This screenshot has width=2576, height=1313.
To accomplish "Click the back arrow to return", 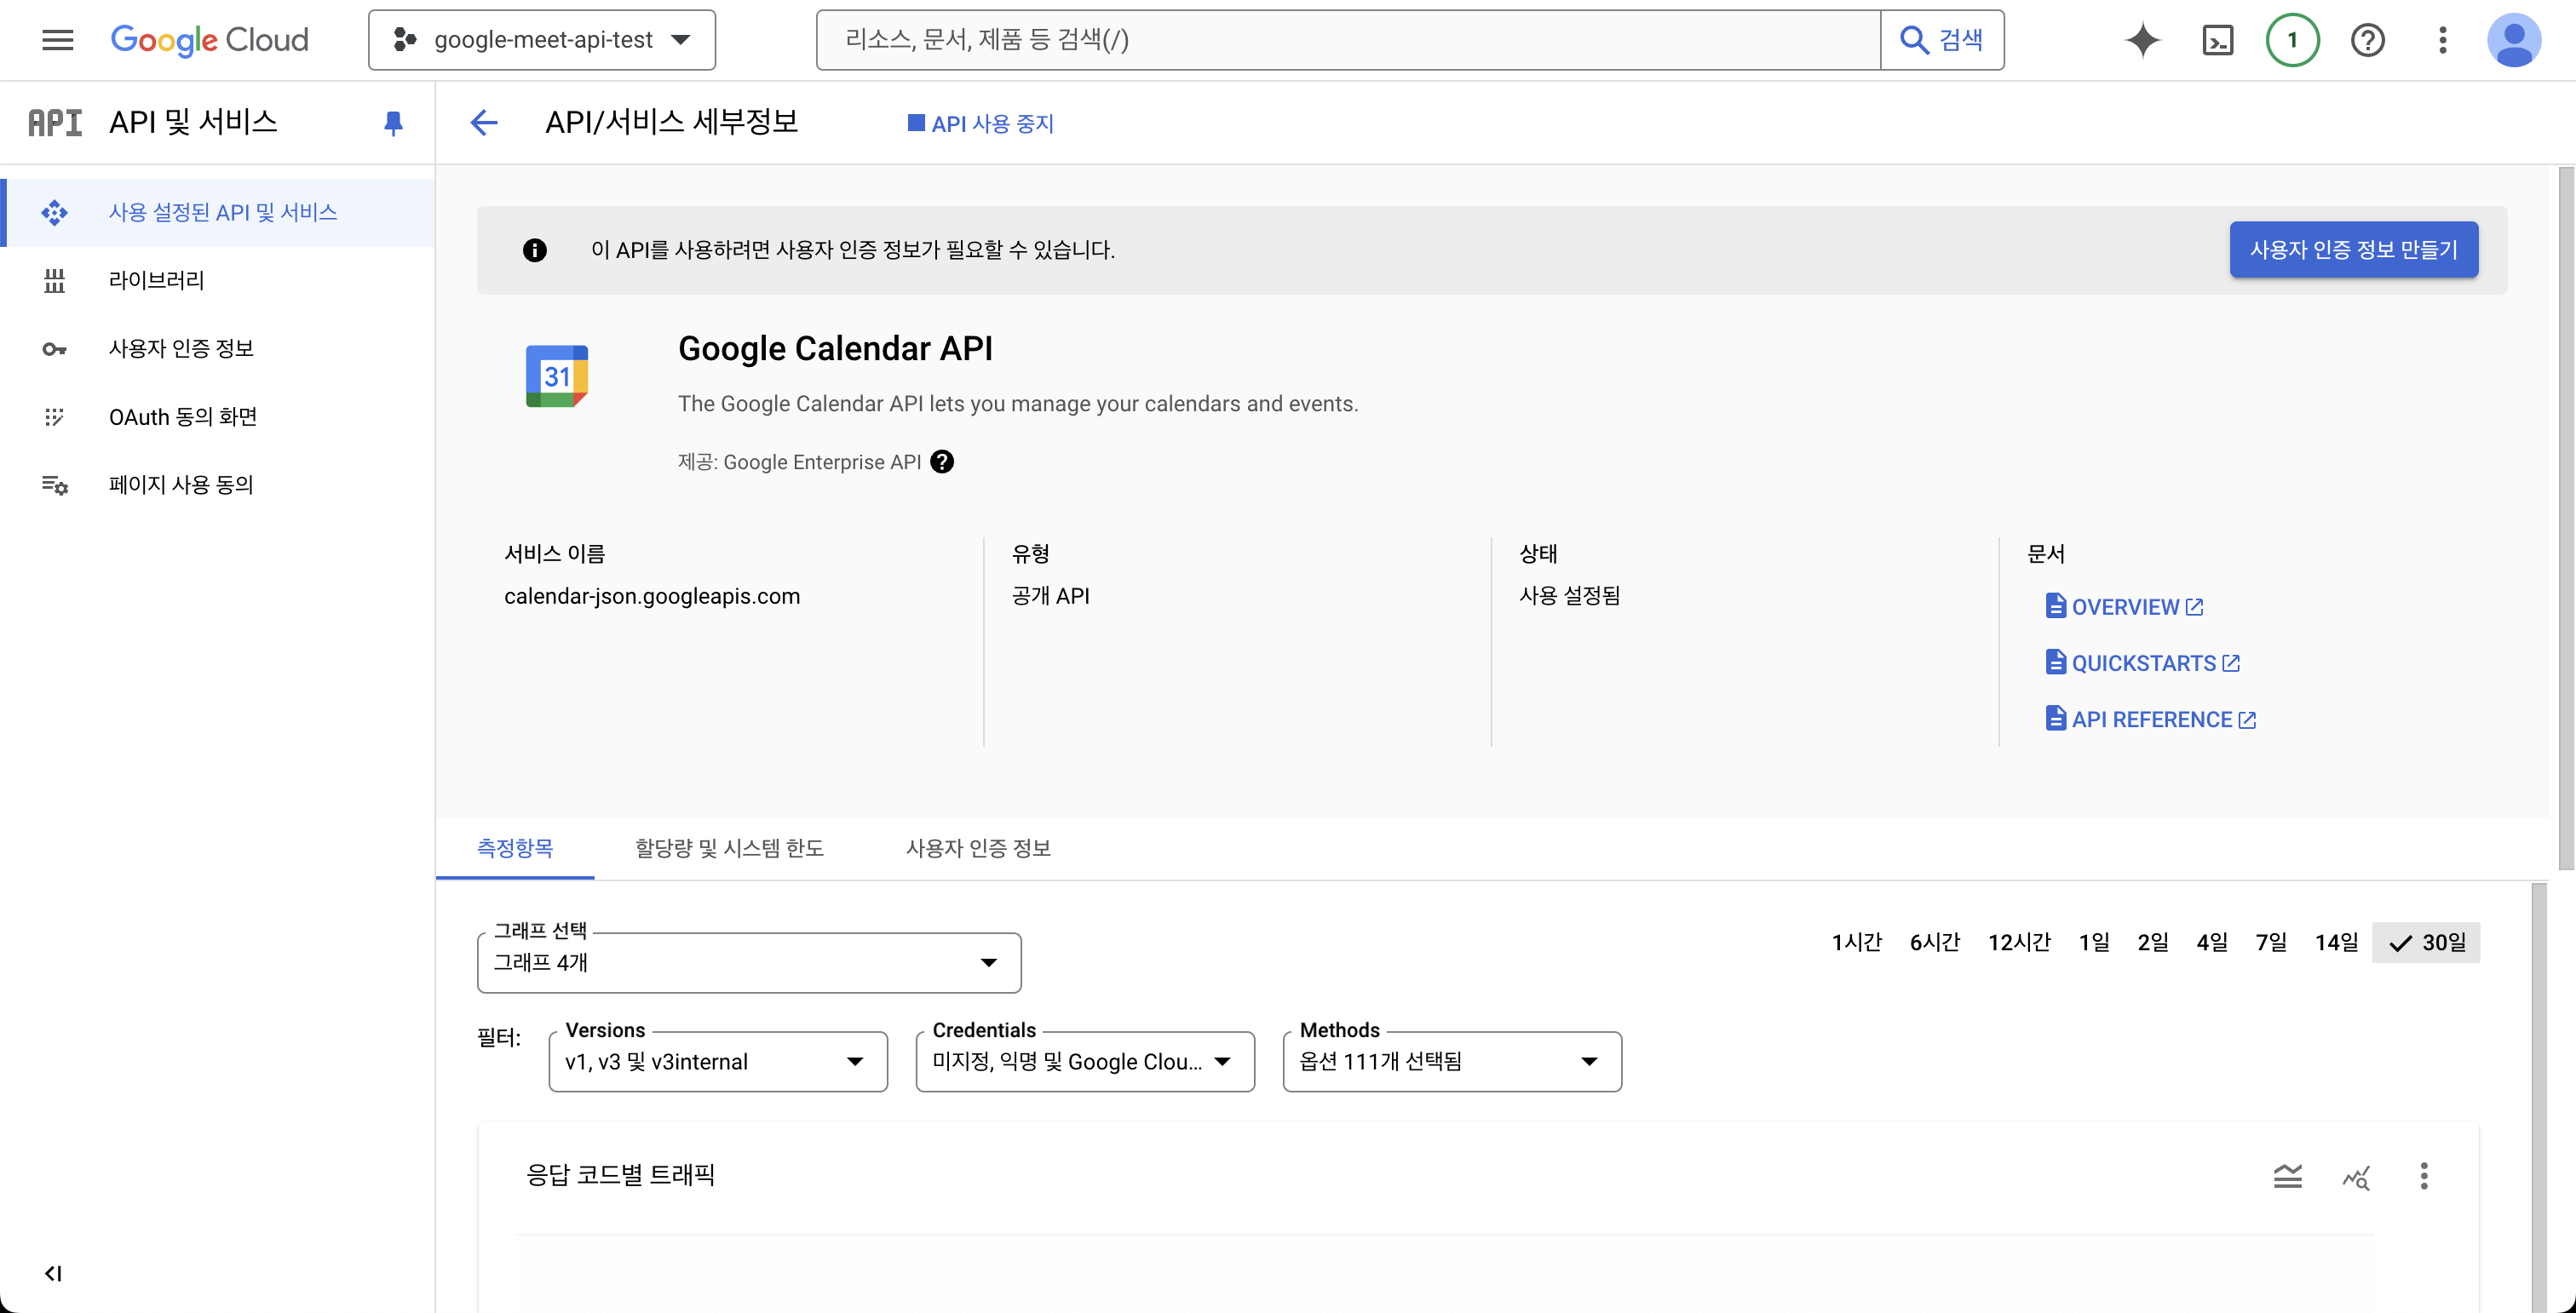I will (x=484, y=123).
